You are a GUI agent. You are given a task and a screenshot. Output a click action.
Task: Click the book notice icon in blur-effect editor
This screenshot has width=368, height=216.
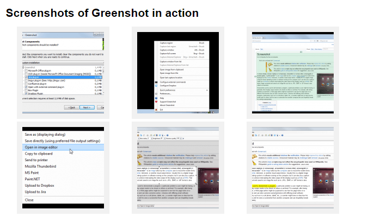[x=140, y=156]
